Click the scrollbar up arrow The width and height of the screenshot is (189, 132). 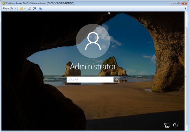coord(186,13)
